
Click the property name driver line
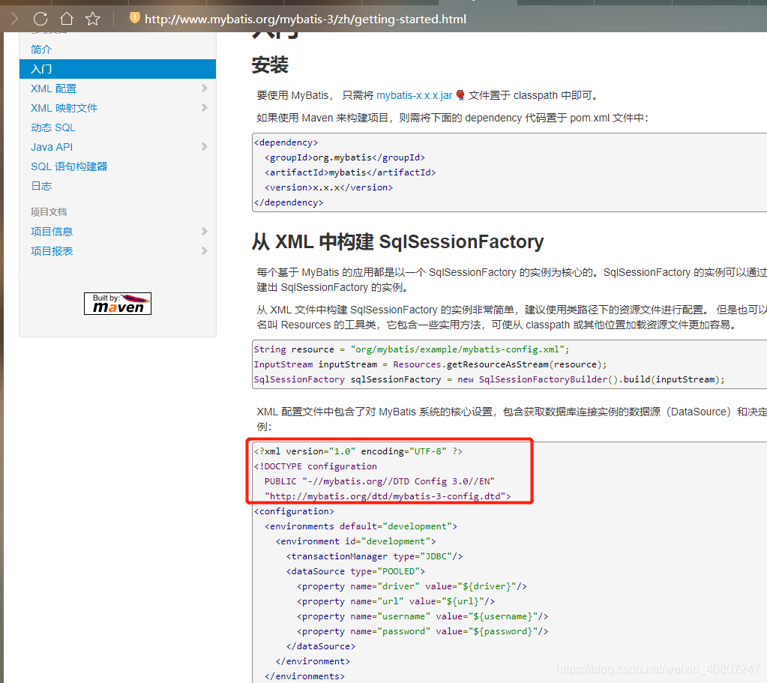pos(412,586)
